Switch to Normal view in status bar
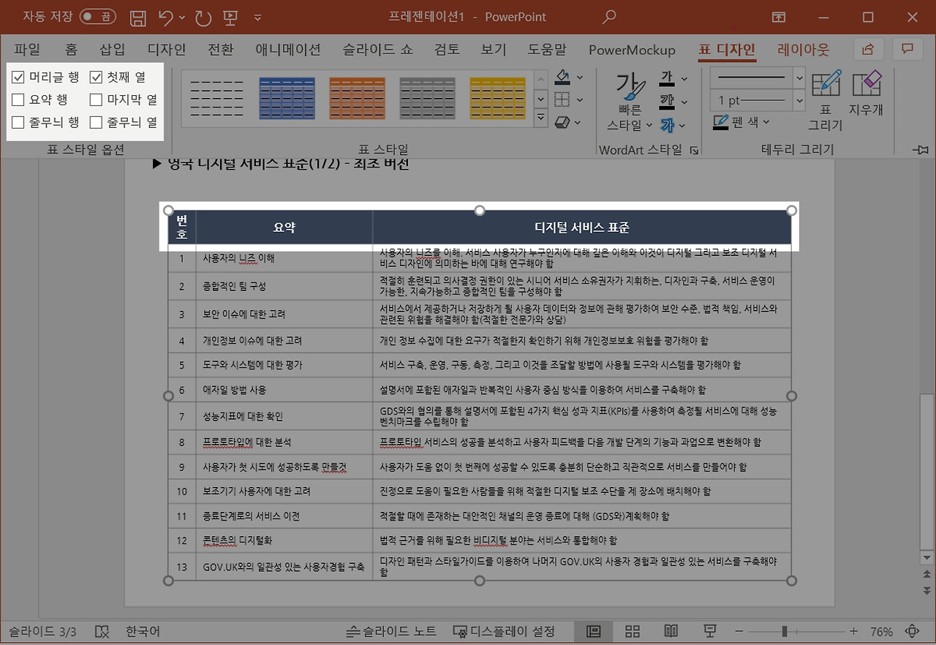Viewport: 936px width, 645px height. click(x=594, y=631)
